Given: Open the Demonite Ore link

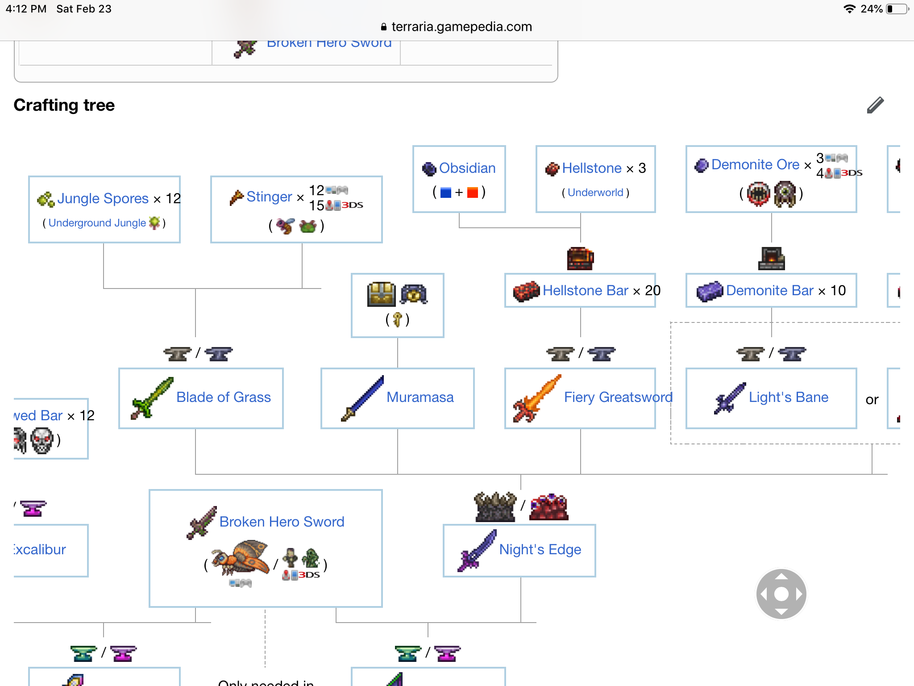Looking at the screenshot, I should 755,164.
